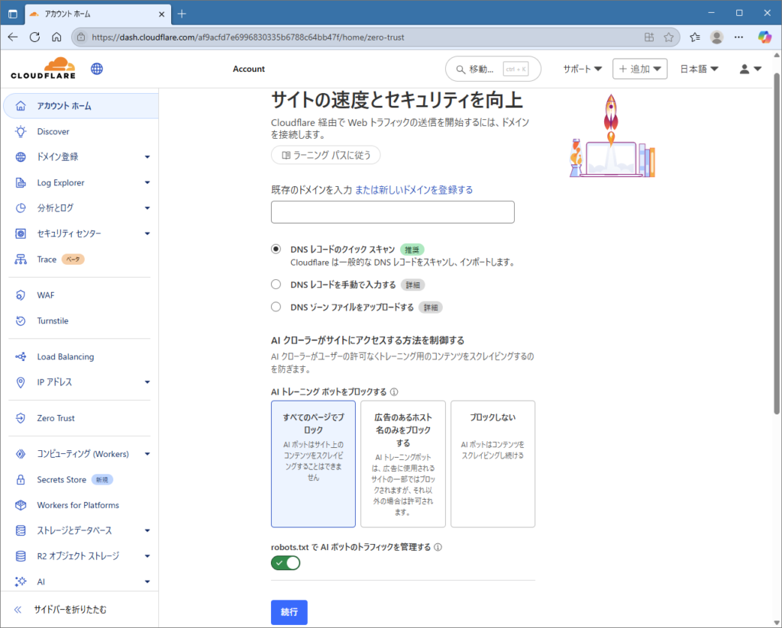Click the 続行 continue button

pos(289,612)
